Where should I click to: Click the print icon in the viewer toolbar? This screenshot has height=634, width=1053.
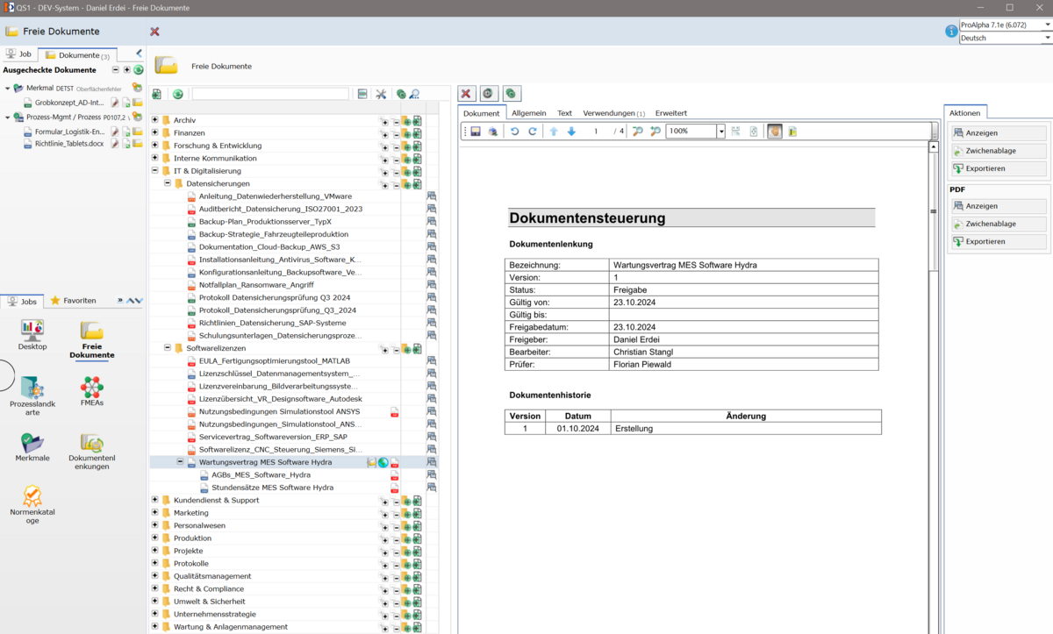(492, 132)
